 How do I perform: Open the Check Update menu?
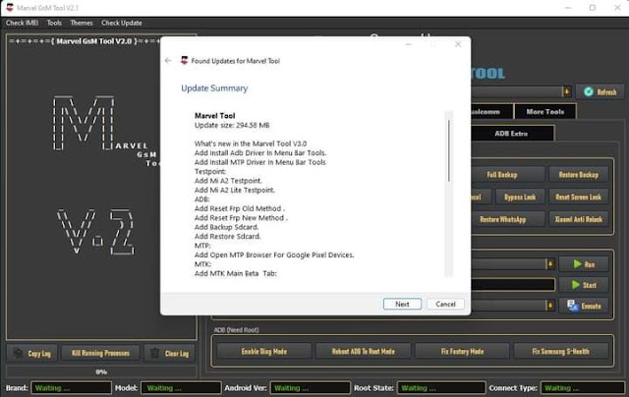tap(122, 23)
